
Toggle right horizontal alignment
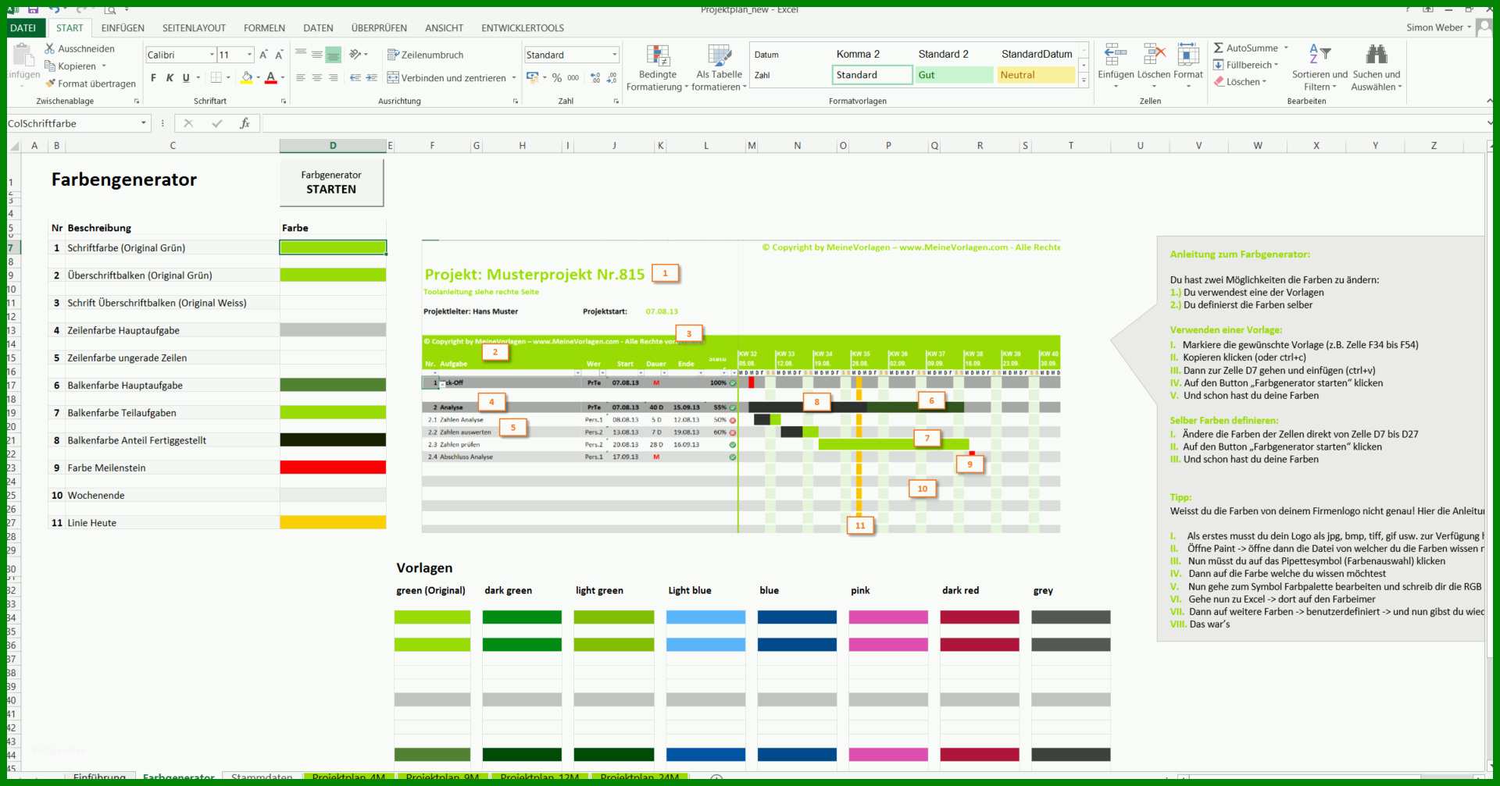334,77
